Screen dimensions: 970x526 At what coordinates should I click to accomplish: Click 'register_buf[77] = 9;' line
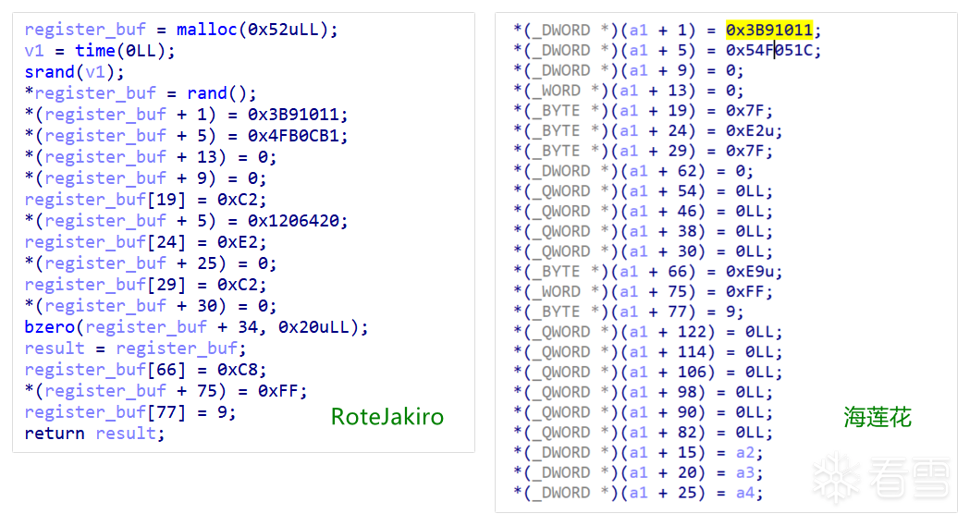129,411
